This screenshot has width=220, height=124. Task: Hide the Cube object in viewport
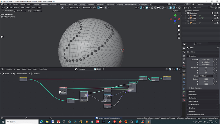(215, 16)
